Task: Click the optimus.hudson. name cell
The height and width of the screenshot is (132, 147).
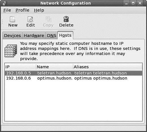Action: (55, 78)
